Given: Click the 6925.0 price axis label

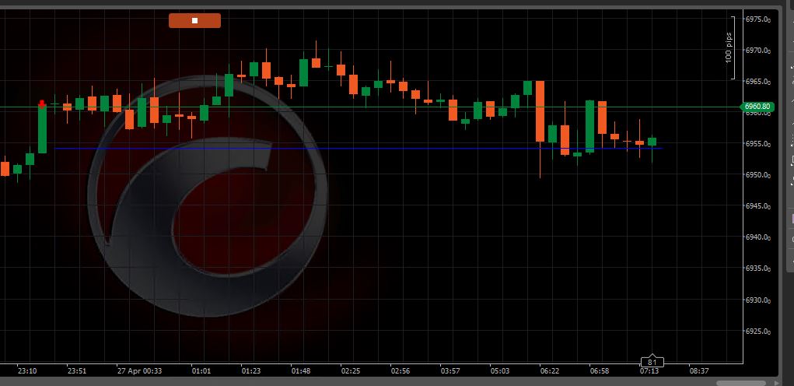Looking at the screenshot, I should [757, 332].
